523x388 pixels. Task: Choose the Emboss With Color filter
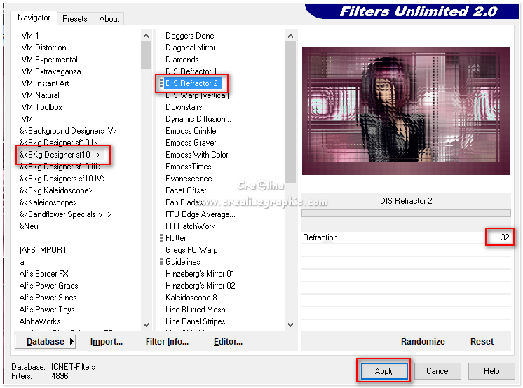click(x=197, y=155)
